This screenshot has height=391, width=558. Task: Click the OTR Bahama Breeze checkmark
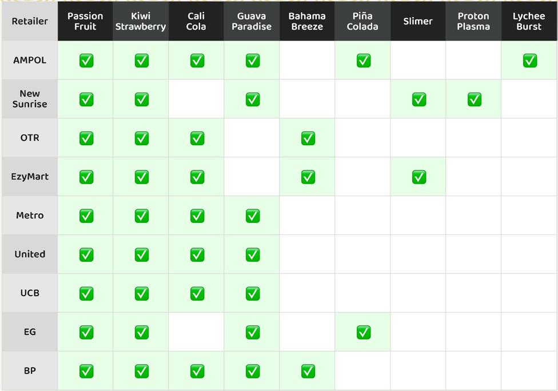coord(308,138)
